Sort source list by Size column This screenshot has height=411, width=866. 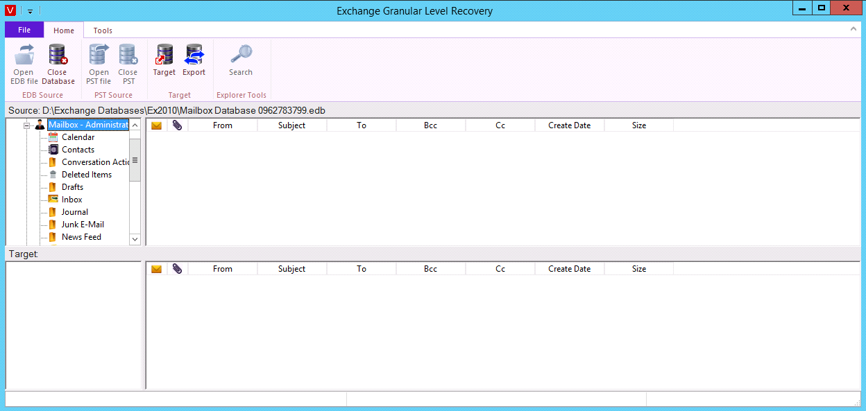click(639, 125)
